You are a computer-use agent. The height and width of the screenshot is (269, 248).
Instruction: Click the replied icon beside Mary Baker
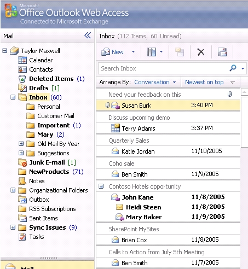(120, 217)
